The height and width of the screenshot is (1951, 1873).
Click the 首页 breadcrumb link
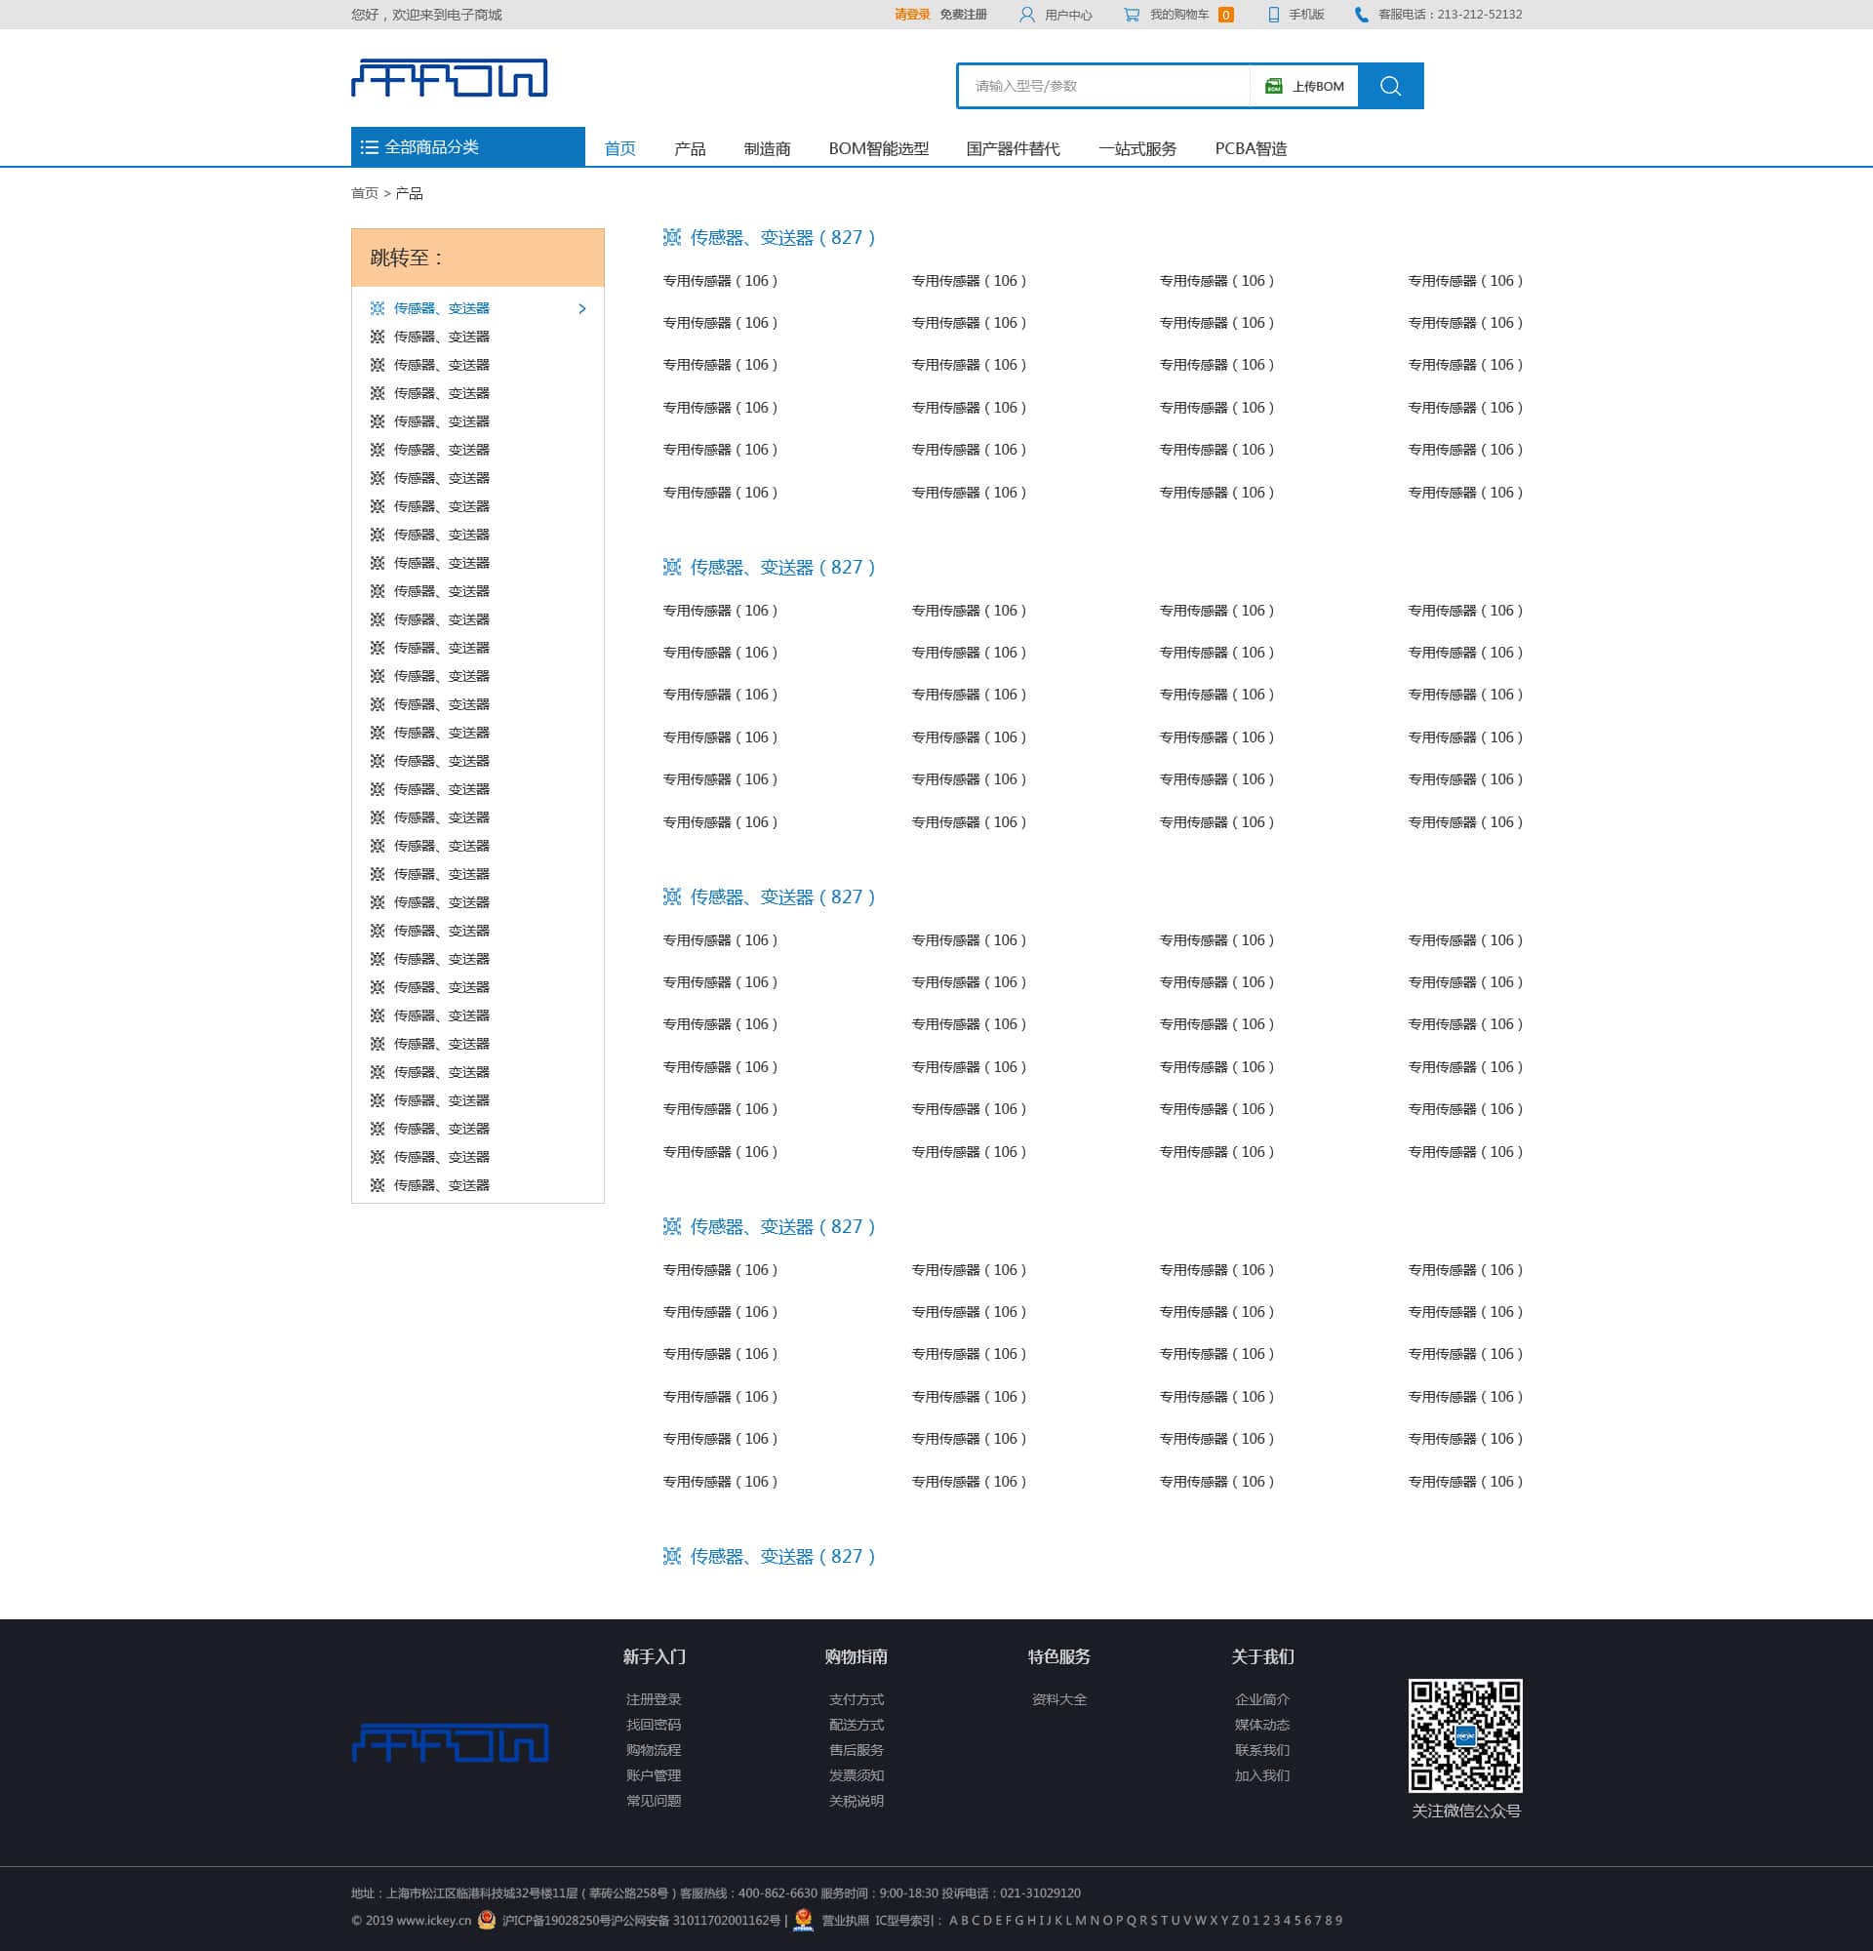(364, 193)
